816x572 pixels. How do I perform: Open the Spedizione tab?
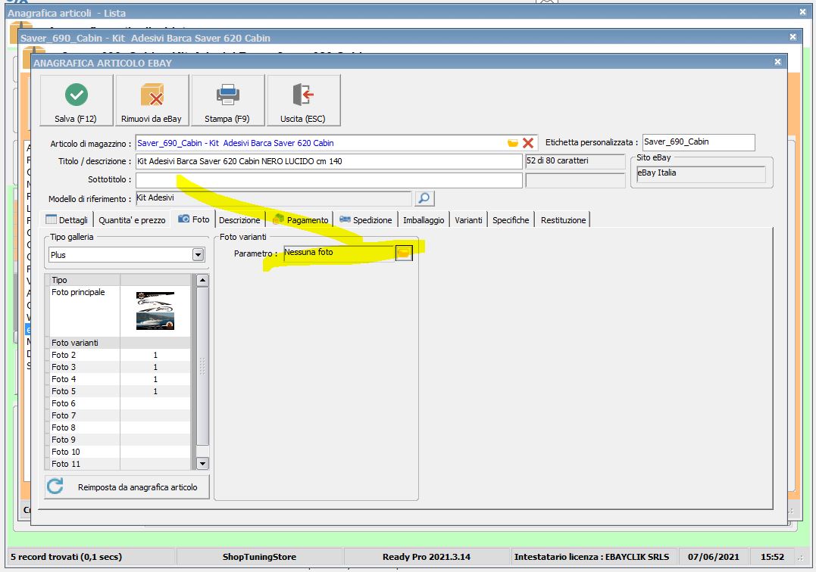(x=365, y=219)
